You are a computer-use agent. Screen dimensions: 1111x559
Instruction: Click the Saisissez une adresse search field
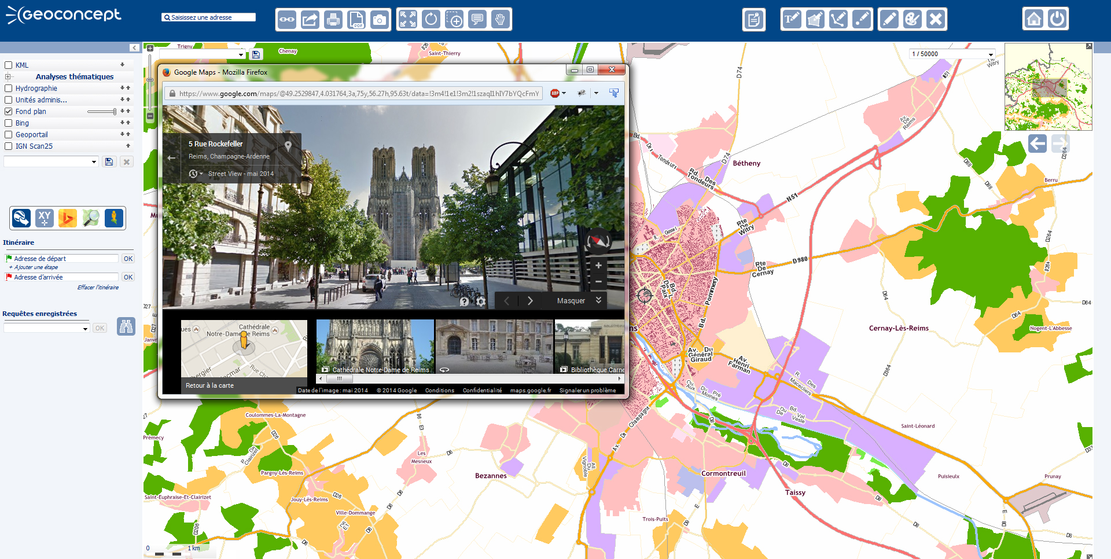click(208, 17)
